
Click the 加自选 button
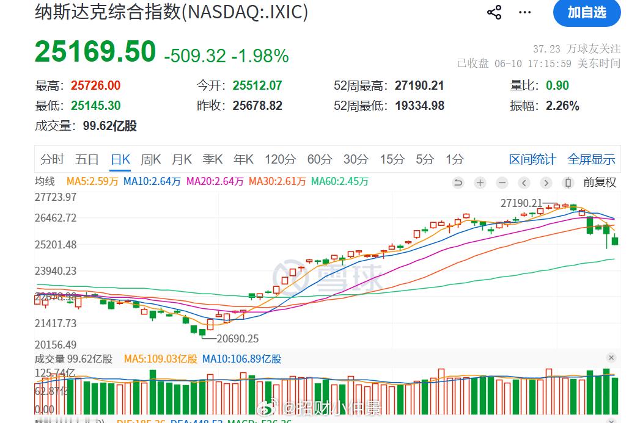(x=587, y=12)
